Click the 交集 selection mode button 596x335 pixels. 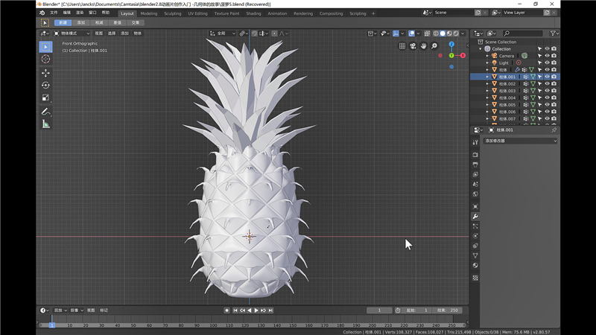(x=136, y=23)
